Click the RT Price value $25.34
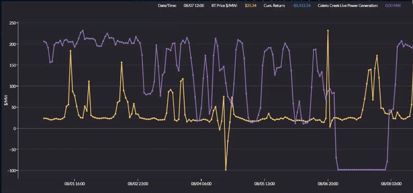Viewport: 413px width, 193px height. (x=250, y=5)
